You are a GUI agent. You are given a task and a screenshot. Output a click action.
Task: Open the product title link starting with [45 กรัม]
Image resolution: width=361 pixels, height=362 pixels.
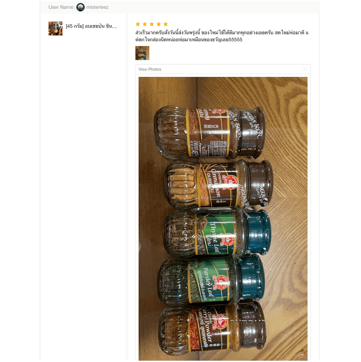[x=91, y=26]
